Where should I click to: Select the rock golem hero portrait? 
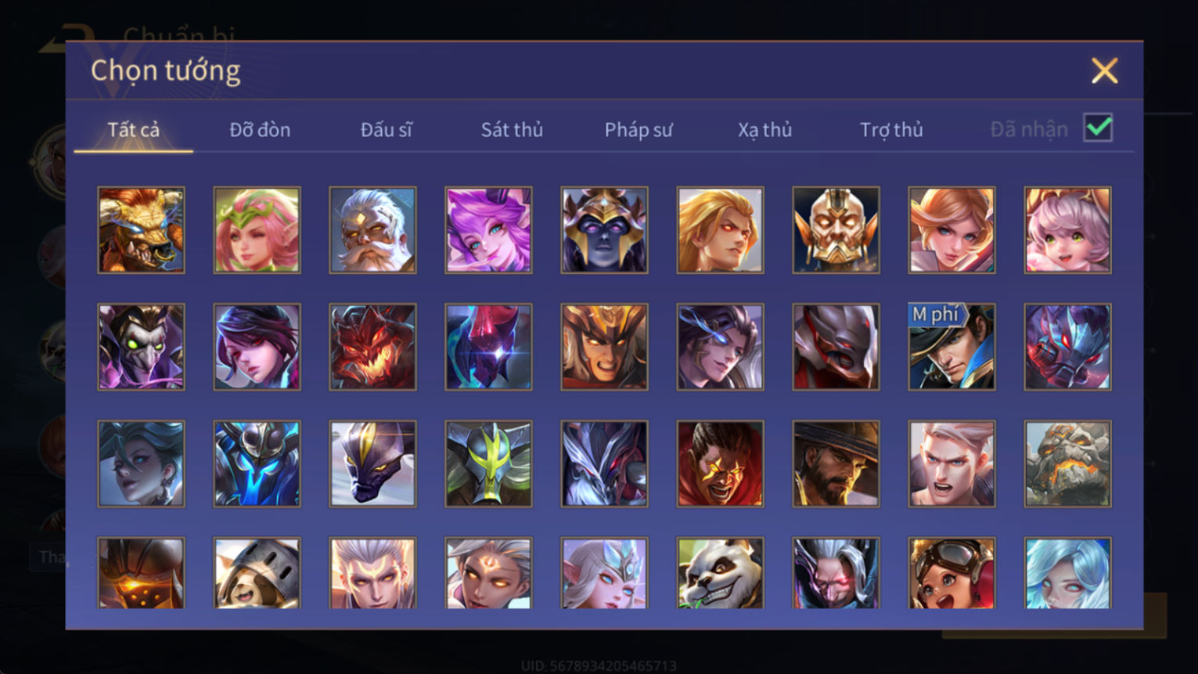(x=1067, y=464)
